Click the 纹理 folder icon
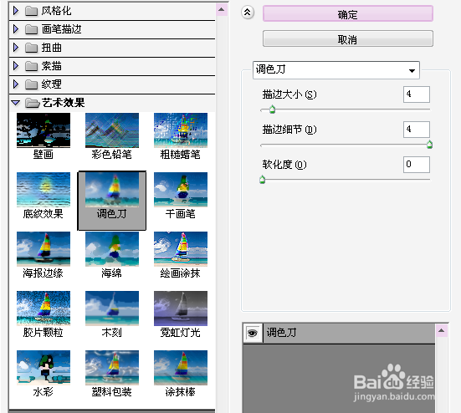This screenshot has height=413, width=461. [31, 84]
